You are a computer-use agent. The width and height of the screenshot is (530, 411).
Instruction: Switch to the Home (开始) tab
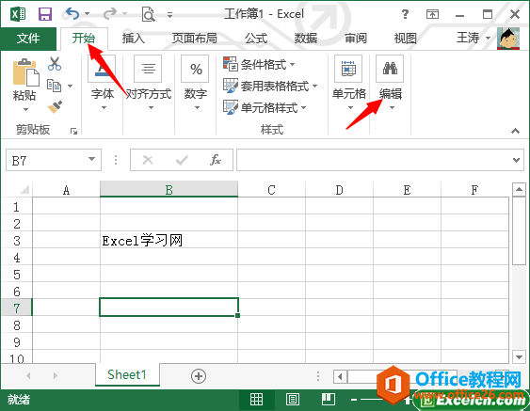84,39
